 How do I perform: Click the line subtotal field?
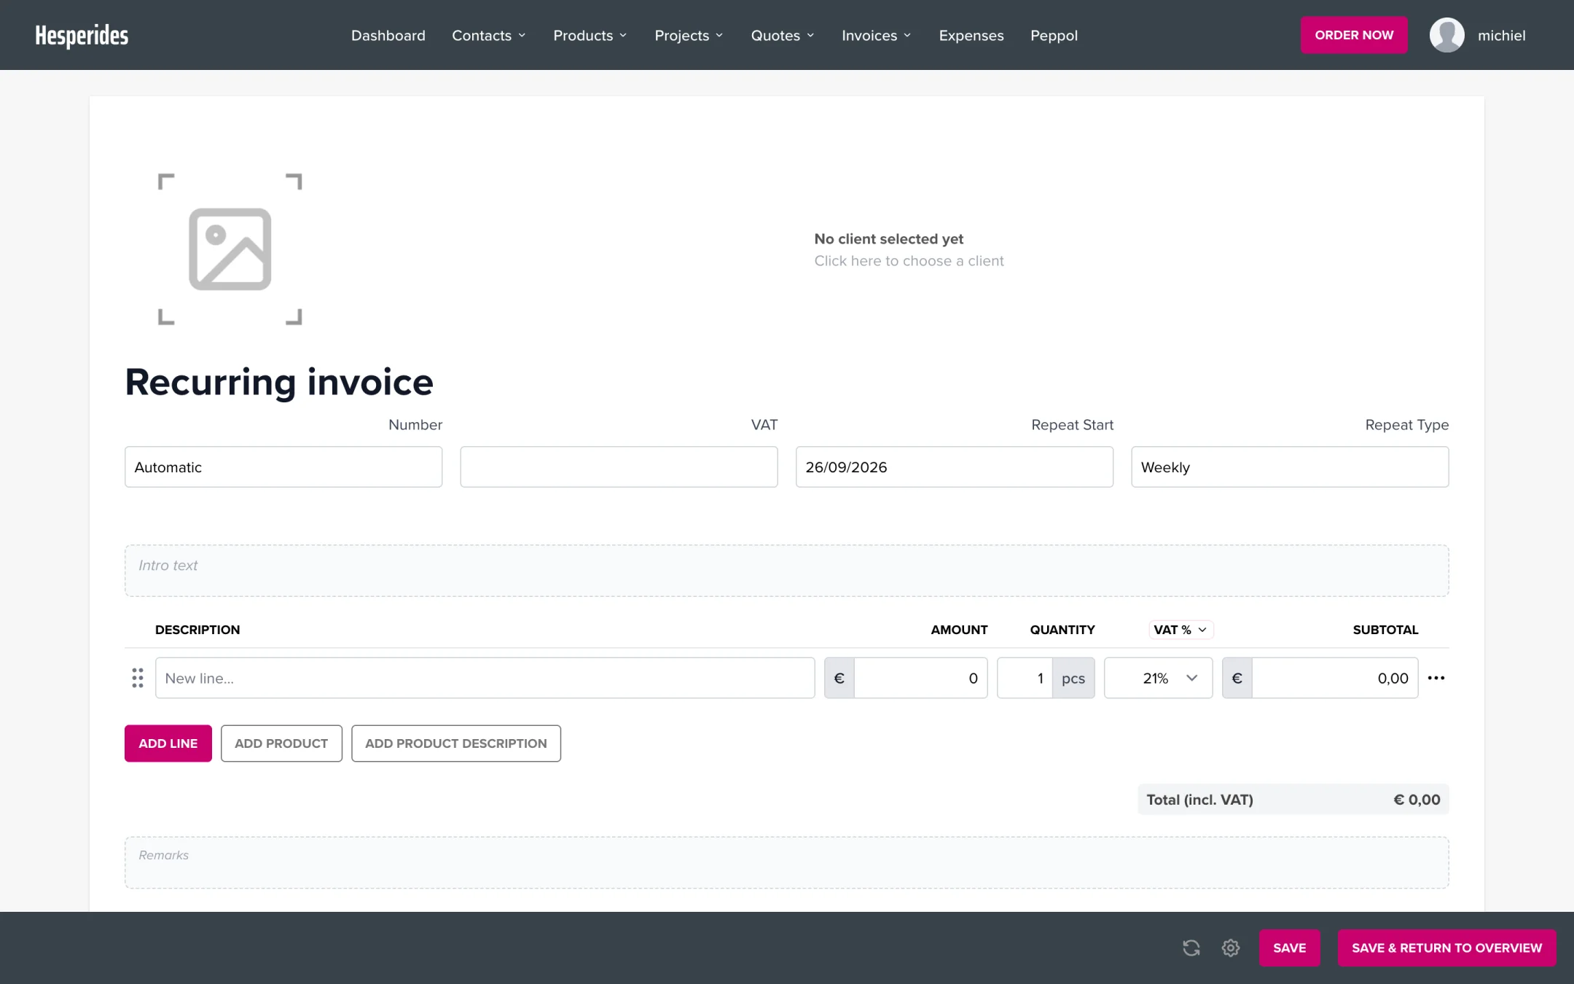pos(1335,678)
